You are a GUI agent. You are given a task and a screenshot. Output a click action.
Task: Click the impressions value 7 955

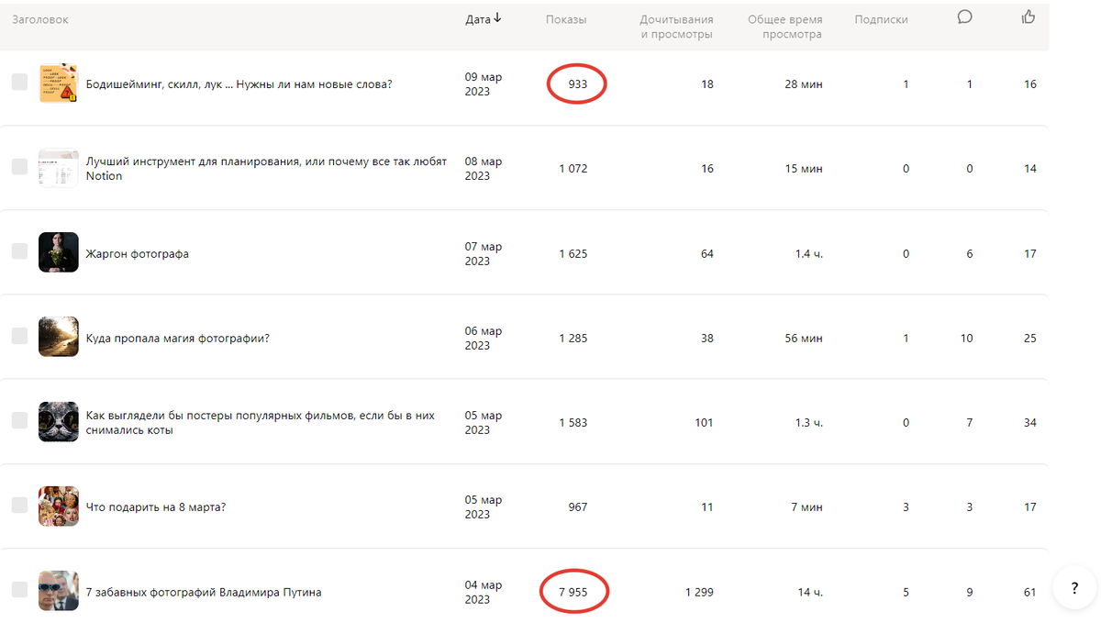pyautogui.click(x=573, y=592)
